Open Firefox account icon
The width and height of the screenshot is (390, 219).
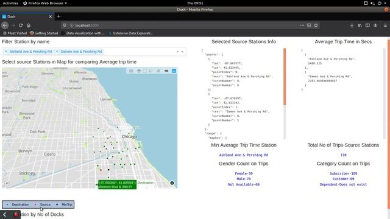(x=375, y=26)
